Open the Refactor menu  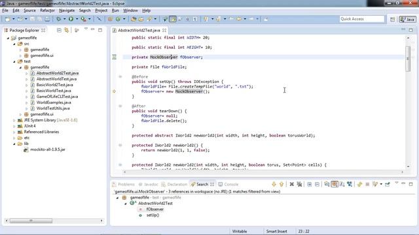click(47, 10)
